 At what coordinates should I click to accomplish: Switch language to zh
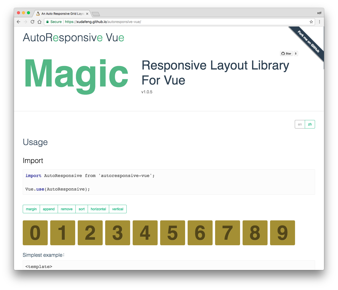point(310,124)
